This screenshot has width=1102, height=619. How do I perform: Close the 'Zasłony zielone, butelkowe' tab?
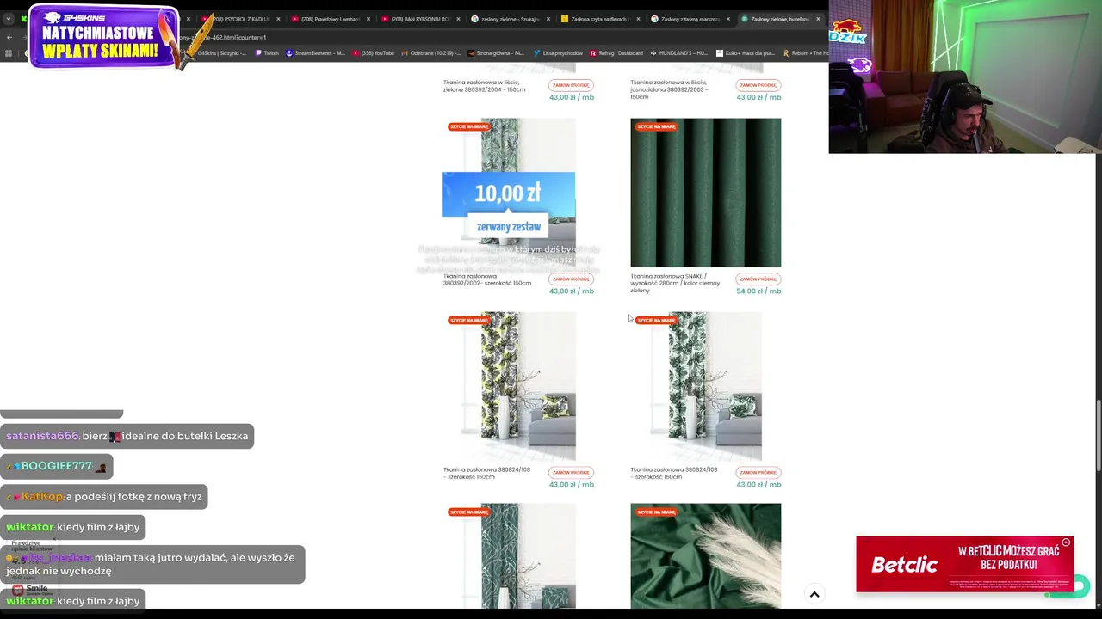click(x=818, y=19)
